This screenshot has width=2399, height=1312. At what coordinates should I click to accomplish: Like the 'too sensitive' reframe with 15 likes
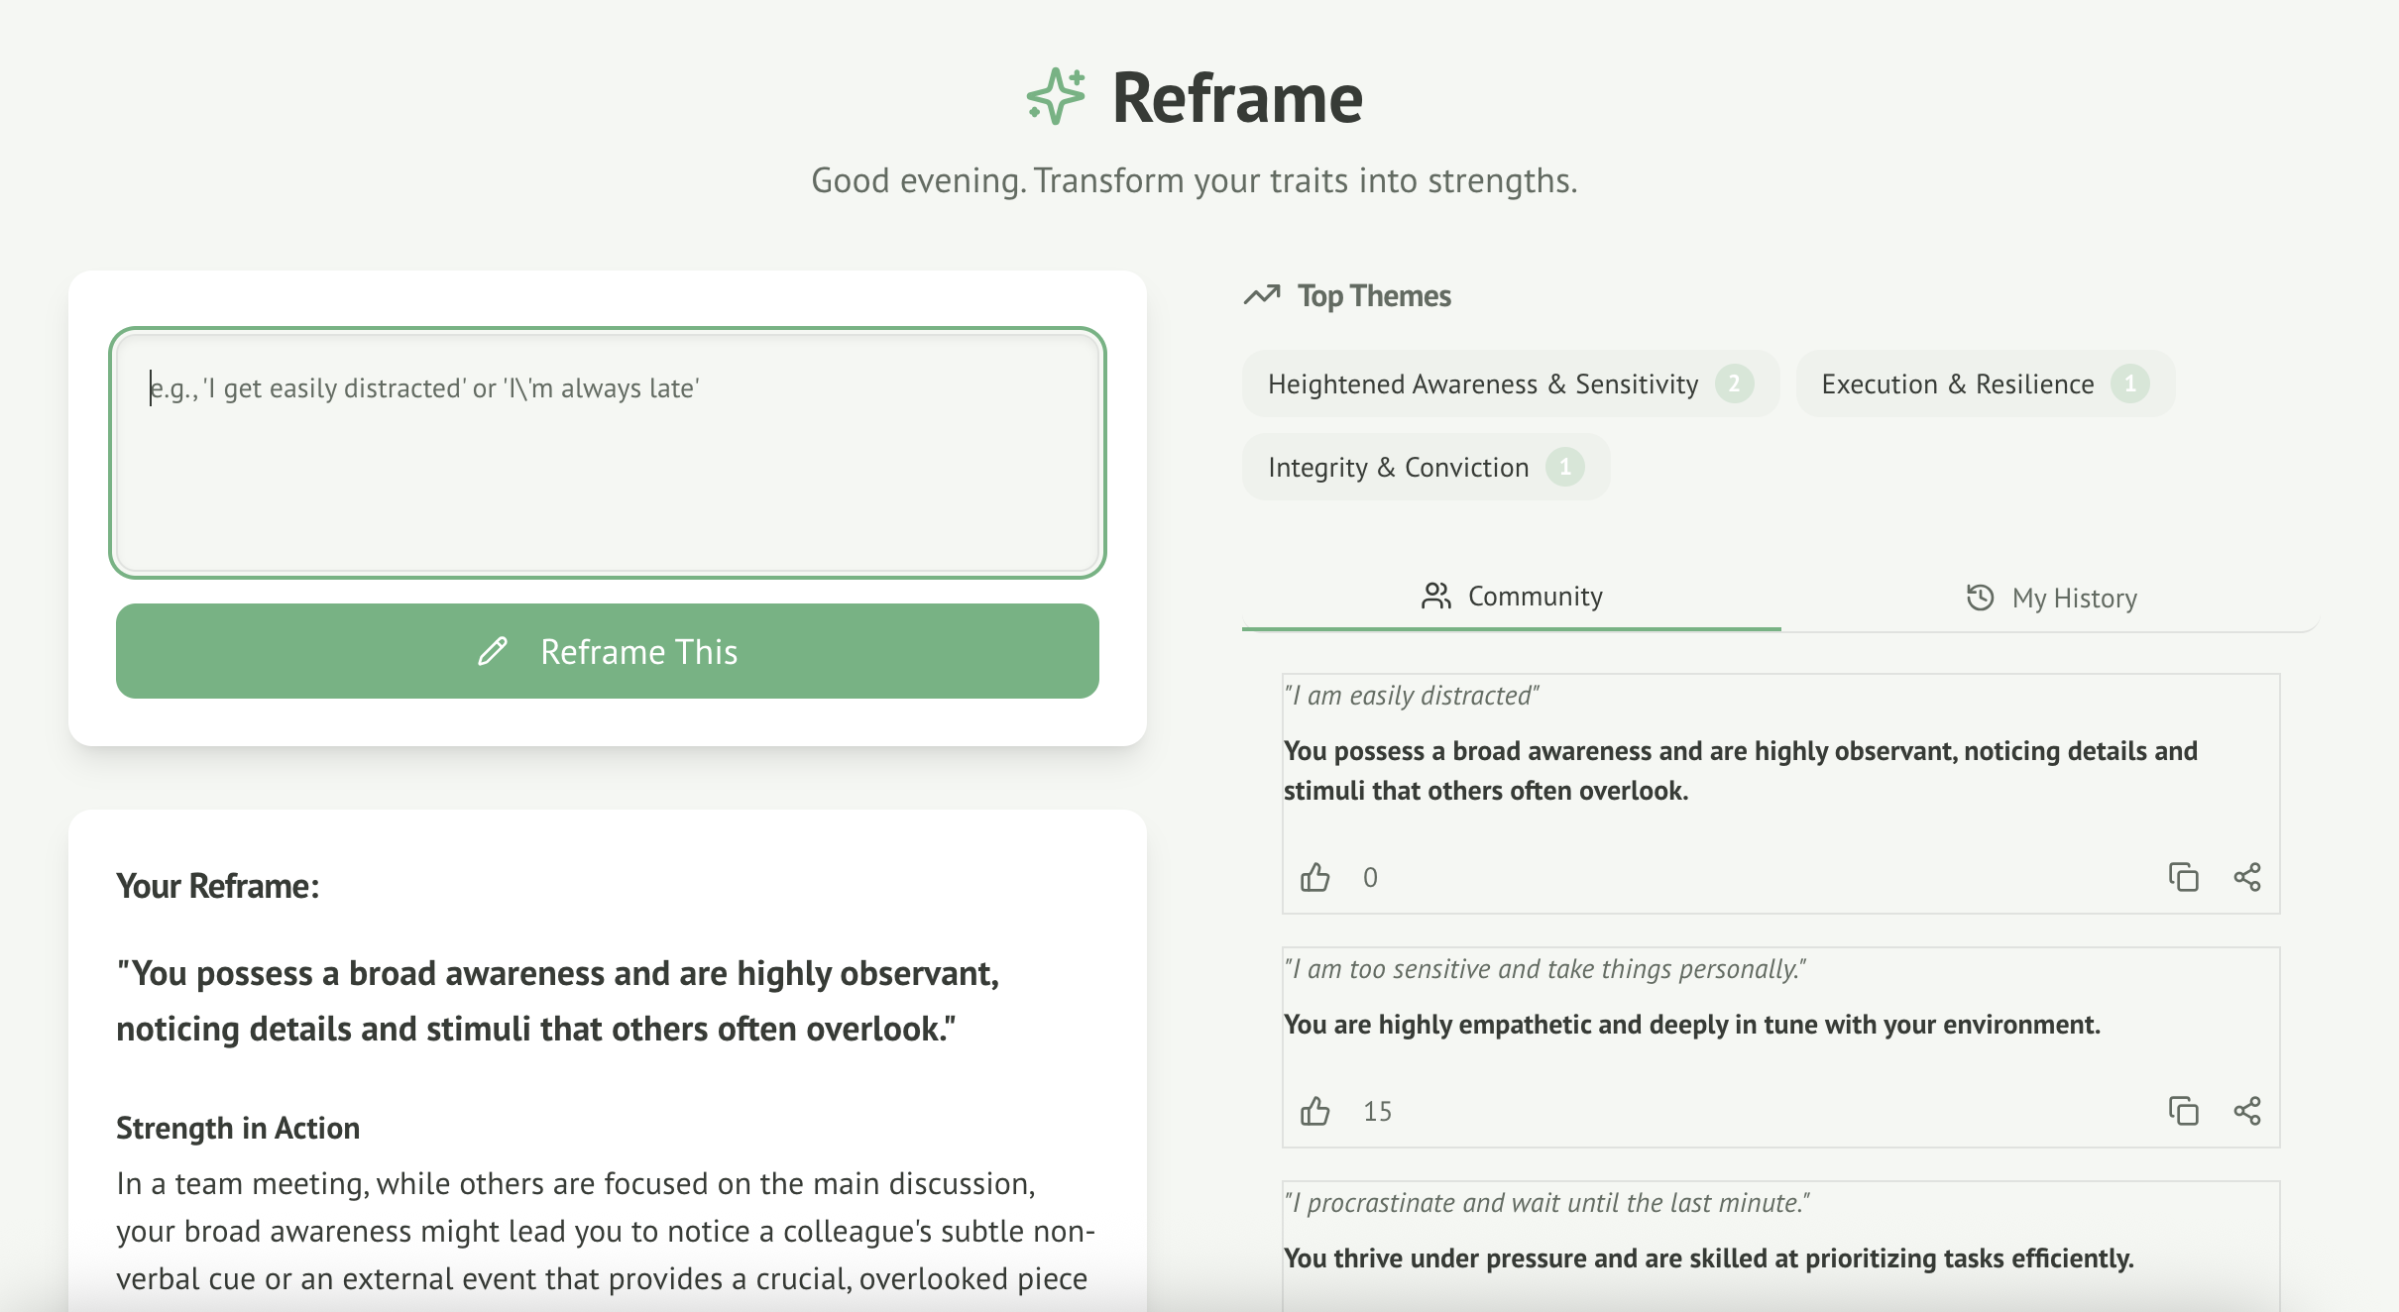coord(1315,1111)
